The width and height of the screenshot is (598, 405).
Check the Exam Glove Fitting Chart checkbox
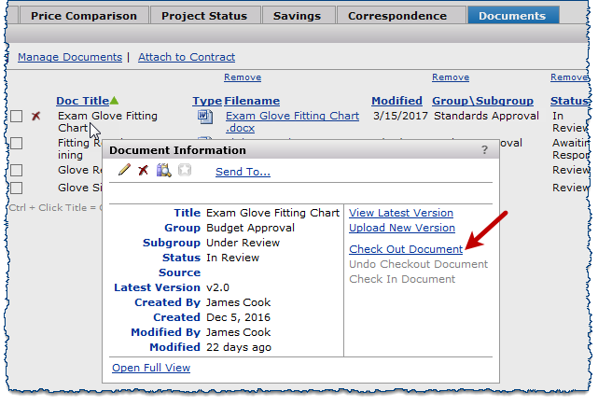click(16, 117)
